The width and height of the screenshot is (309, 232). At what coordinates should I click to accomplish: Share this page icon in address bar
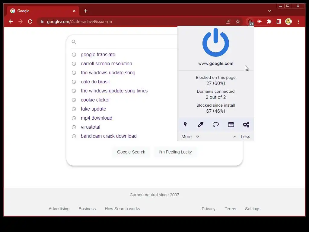tap(228, 21)
